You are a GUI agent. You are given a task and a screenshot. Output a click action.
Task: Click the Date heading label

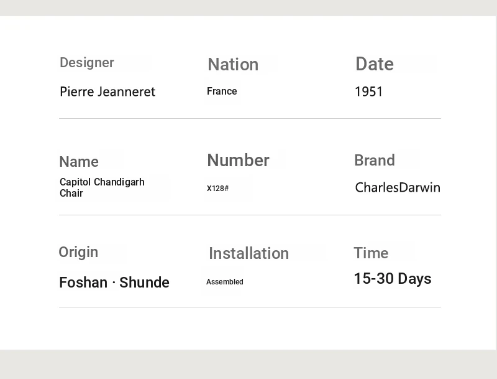[375, 64]
